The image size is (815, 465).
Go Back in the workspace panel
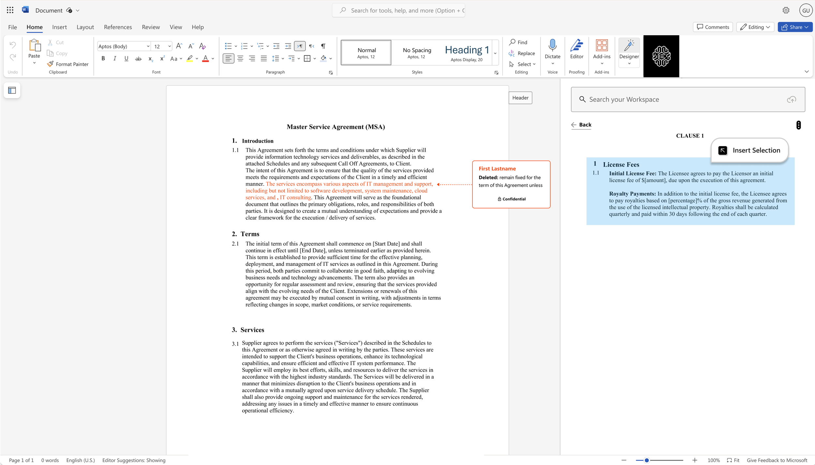(581, 124)
